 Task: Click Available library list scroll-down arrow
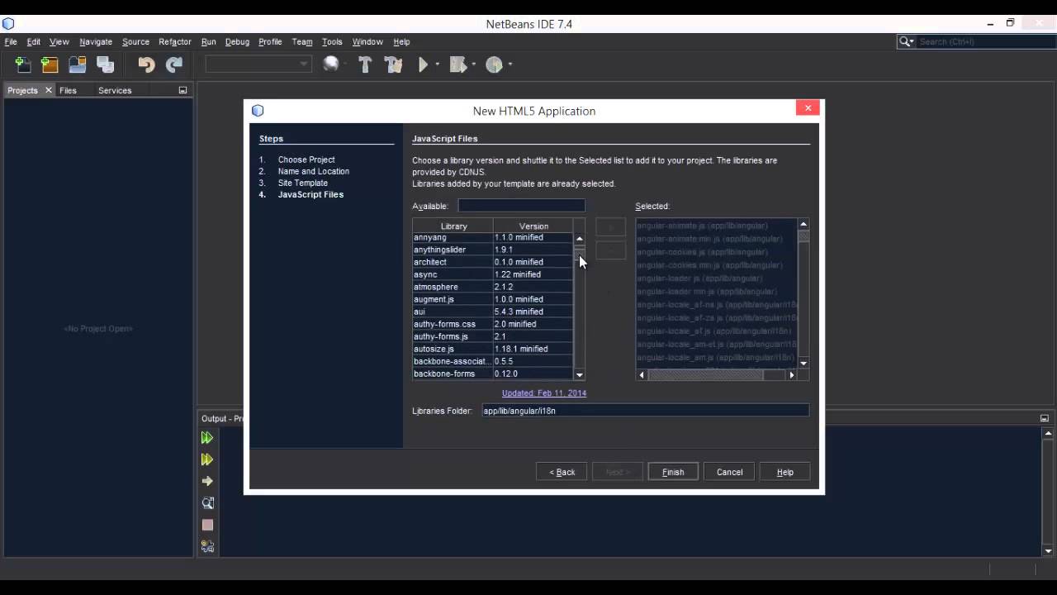click(x=579, y=374)
